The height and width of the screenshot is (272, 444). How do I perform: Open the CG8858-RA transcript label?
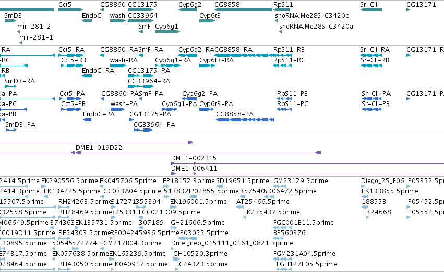234,50
